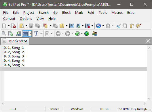Open the File menu
The image size is (152, 112).
(6, 13)
